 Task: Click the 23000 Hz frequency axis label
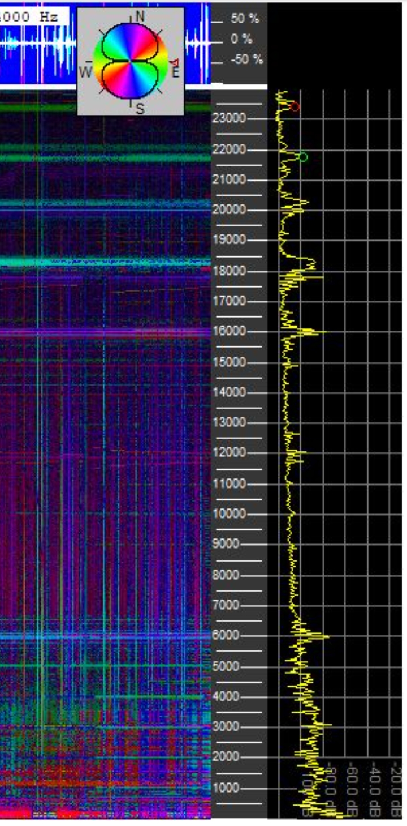click(x=229, y=118)
